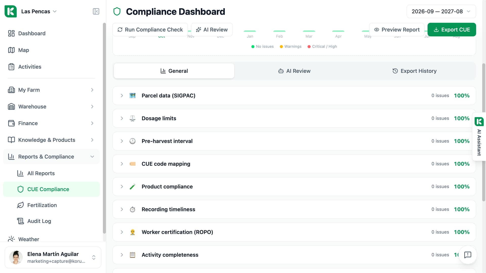Click Run Compliance Check button
Viewport: 486px width, 273px height.
tap(150, 30)
